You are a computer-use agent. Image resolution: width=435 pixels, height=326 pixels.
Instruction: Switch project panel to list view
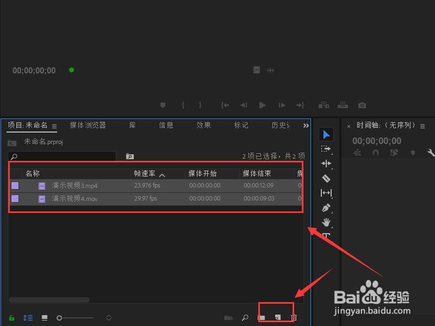28,318
